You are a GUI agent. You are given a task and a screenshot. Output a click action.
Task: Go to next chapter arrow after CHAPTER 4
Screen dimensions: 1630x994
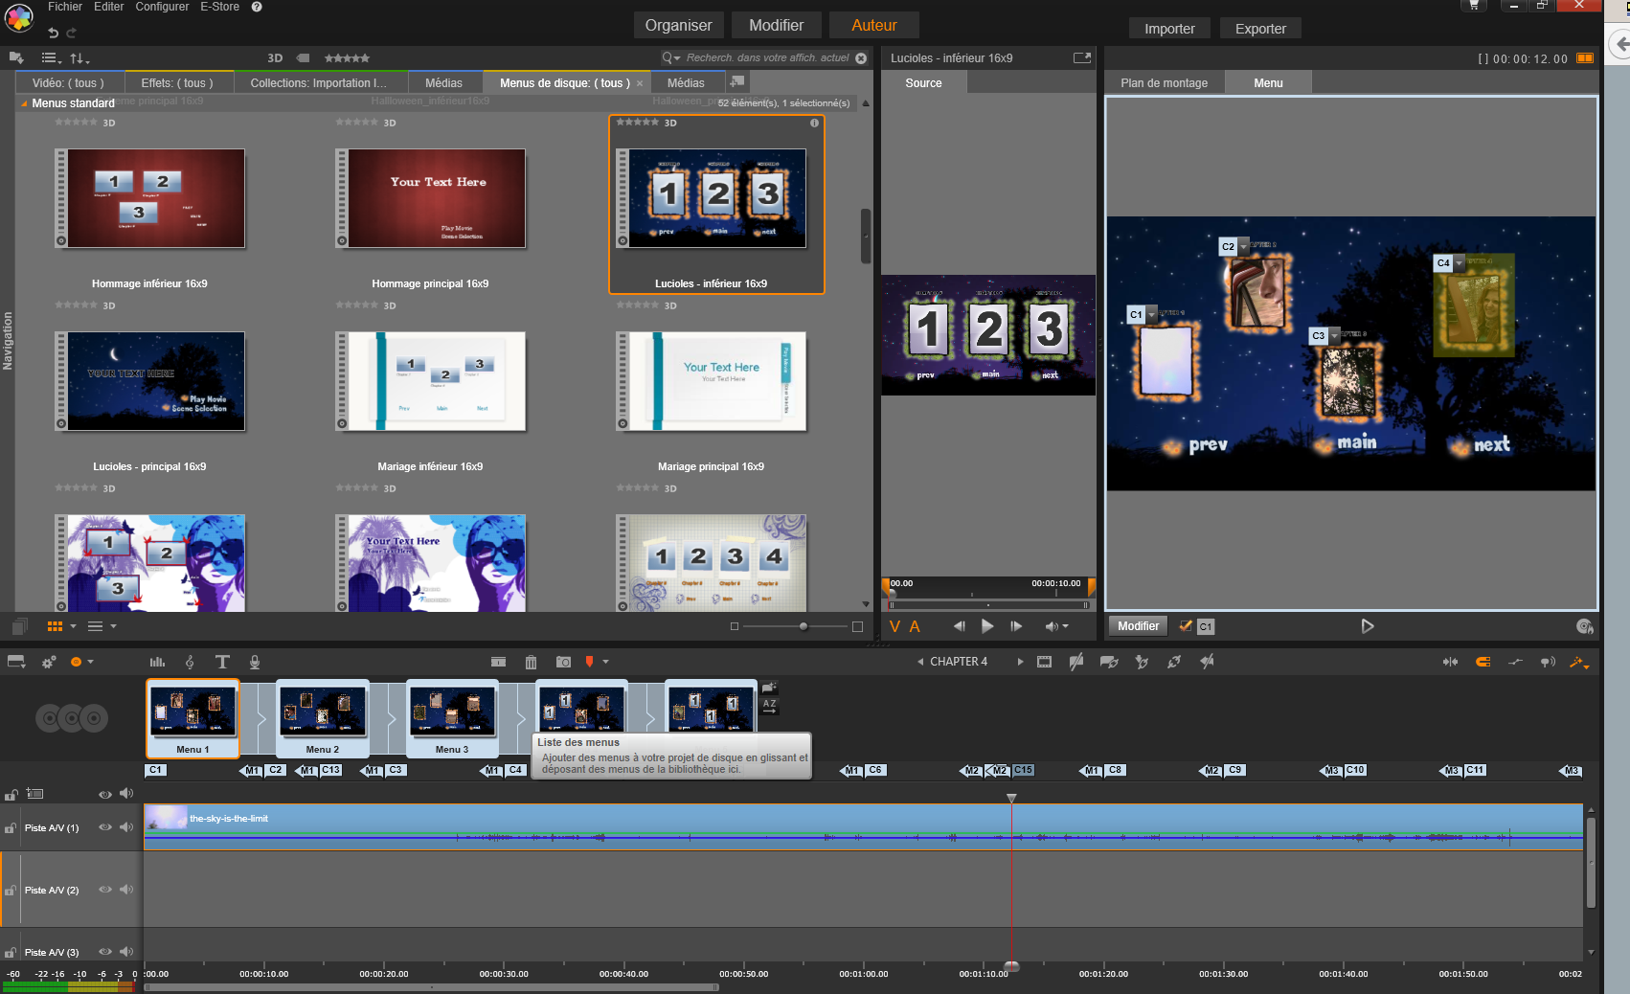[x=1020, y=662]
